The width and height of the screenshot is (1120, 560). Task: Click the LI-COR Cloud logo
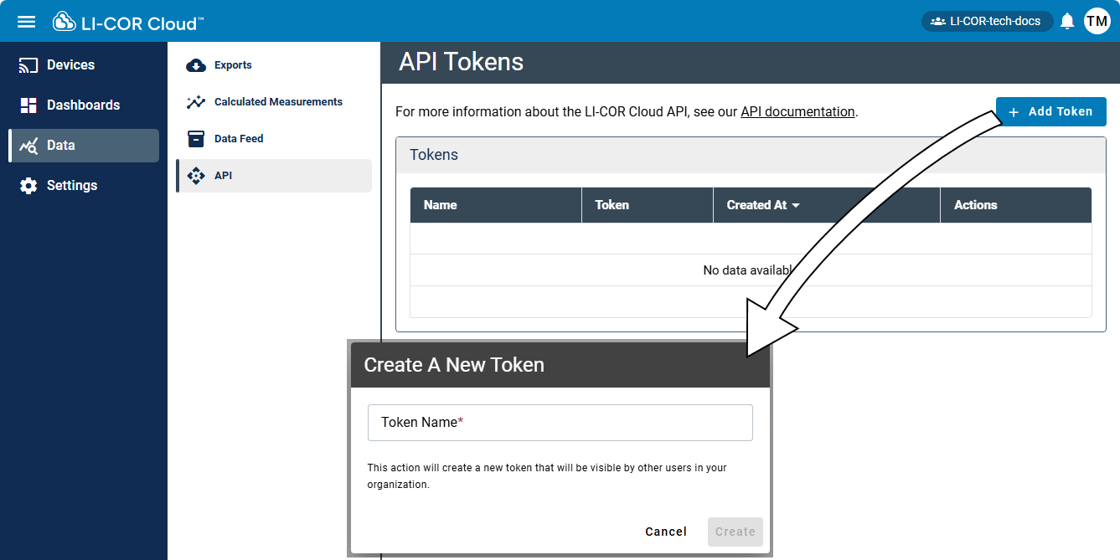[126, 21]
